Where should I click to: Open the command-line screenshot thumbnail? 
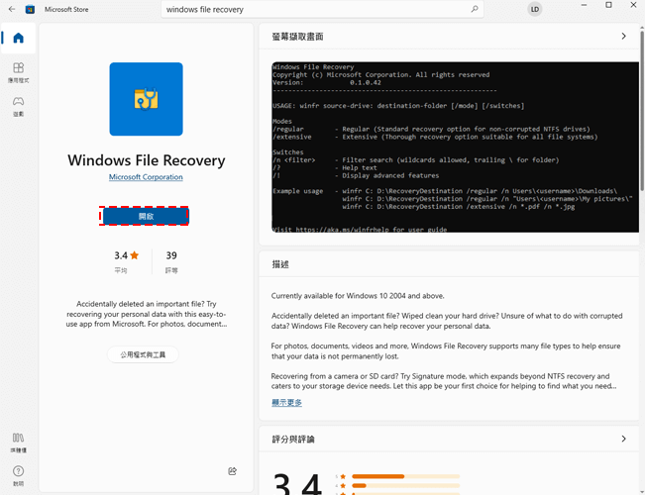click(x=456, y=148)
